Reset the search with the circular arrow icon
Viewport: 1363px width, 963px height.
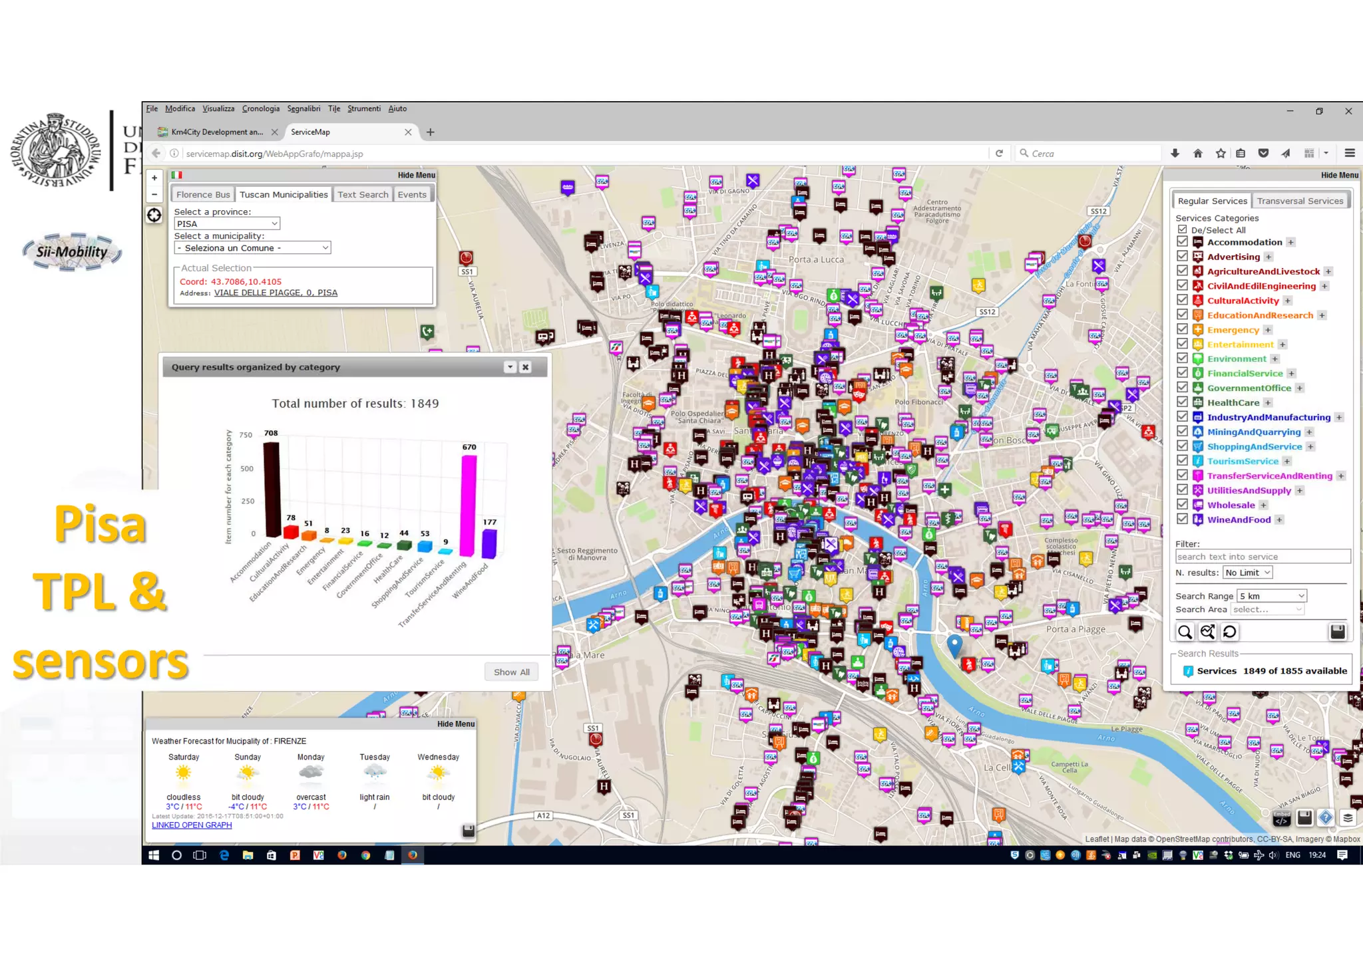[1230, 632]
